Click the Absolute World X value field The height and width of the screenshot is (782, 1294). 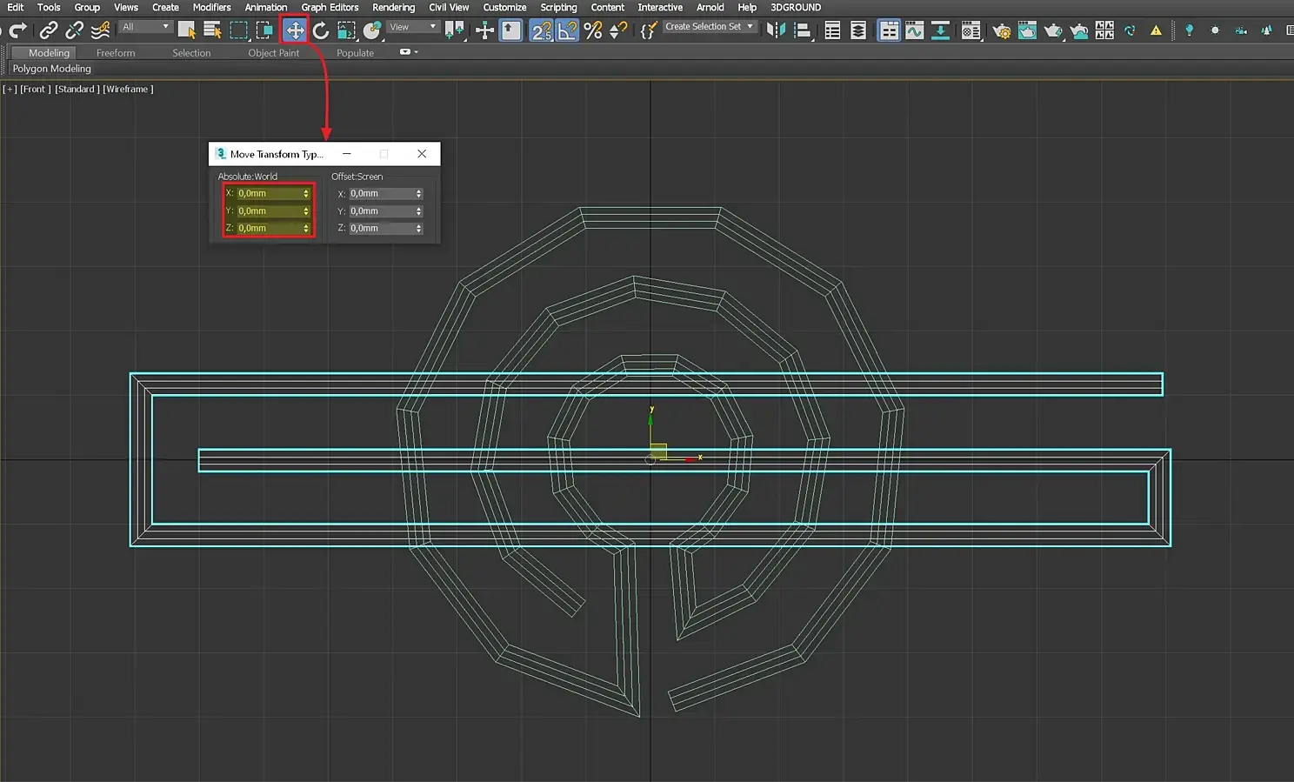point(268,194)
